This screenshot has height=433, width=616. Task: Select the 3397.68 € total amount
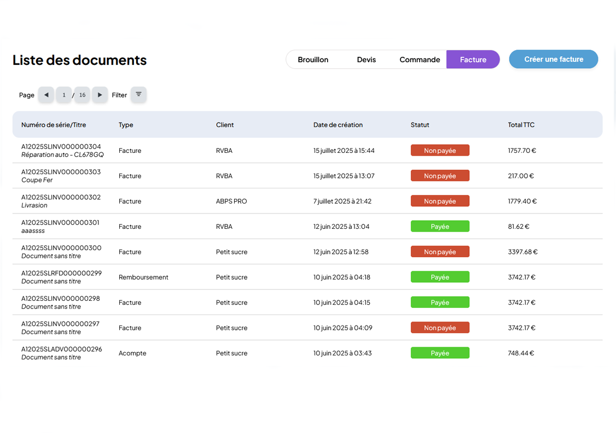pos(522,252)
